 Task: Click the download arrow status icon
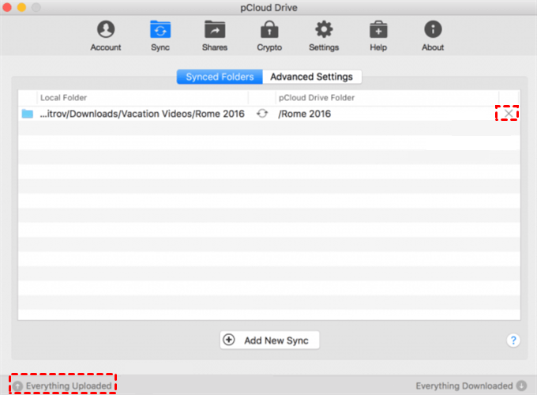[521, 386]
